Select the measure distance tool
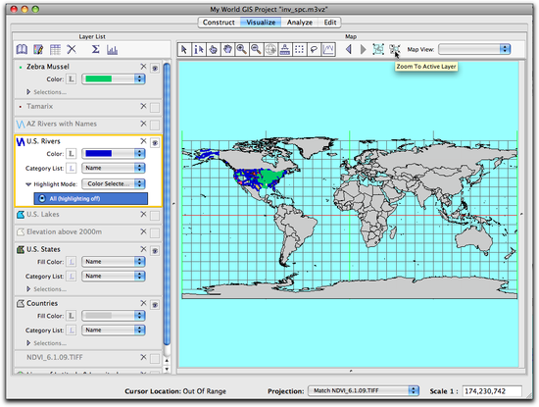The height and width of the screenshot is (407, 539). 285,50
